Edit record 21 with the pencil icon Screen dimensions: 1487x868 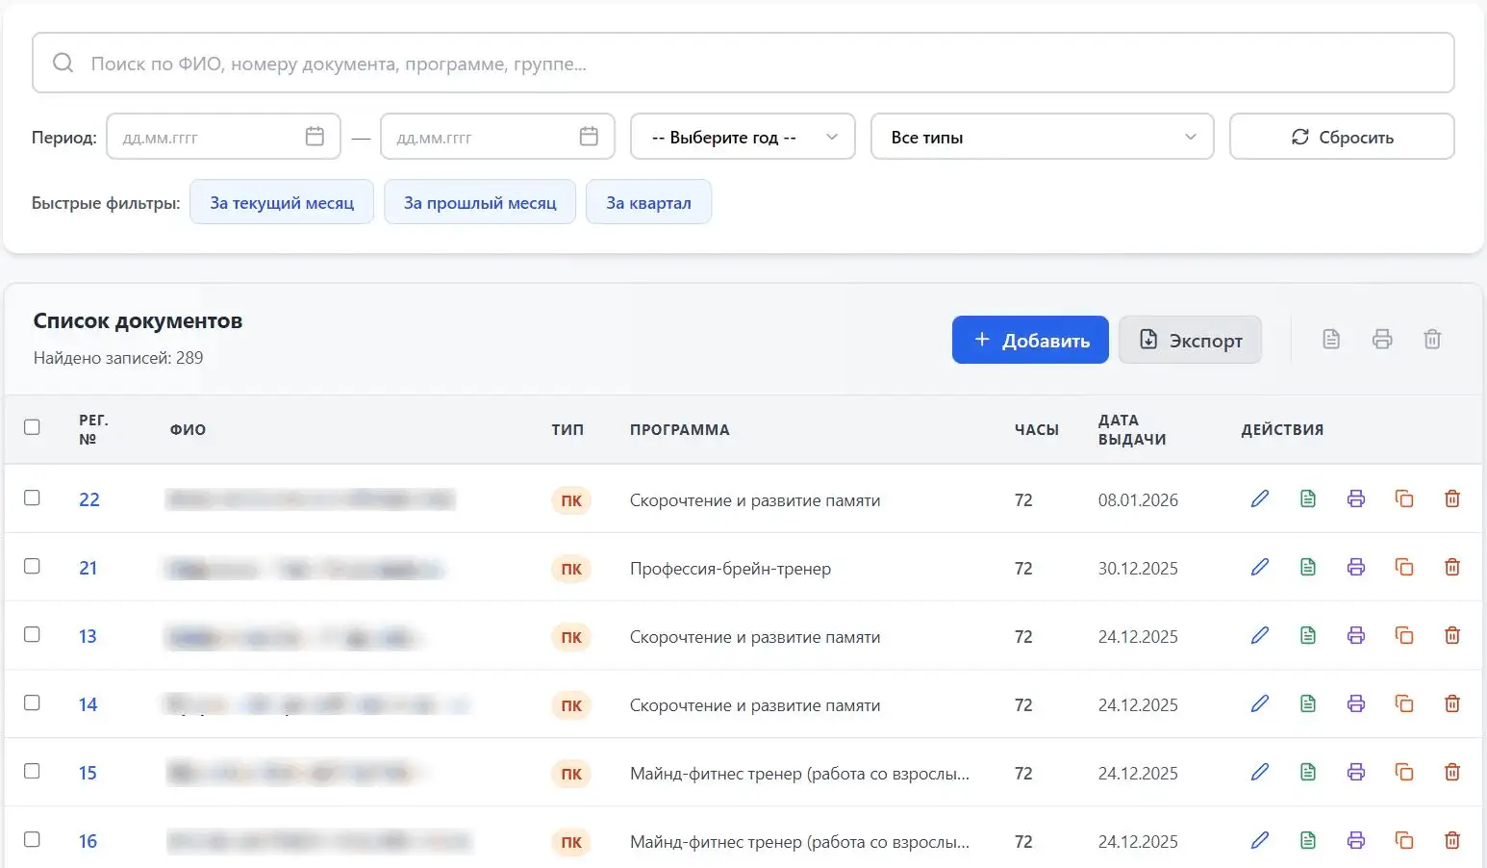coord(1260,567)
